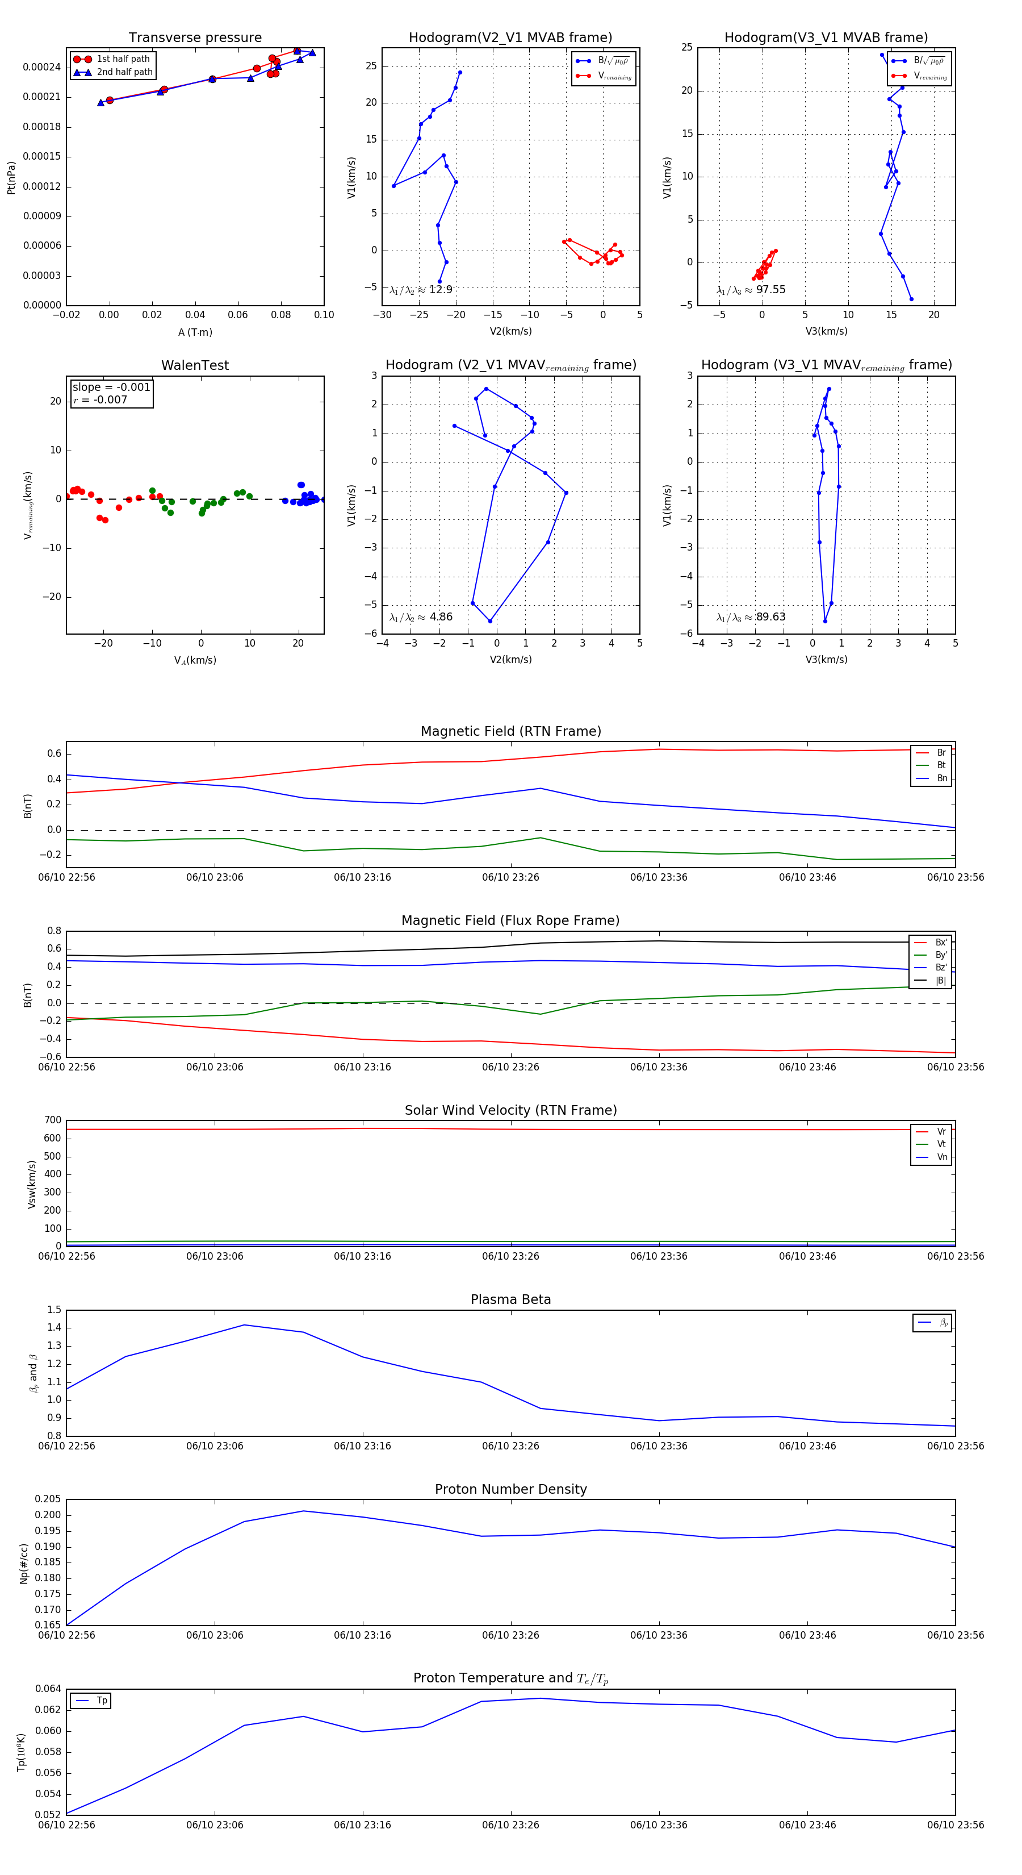Click the Hodogram V3_V1 MVAV remaining frame title
The height and width of the screenshot is (1875, 1022).
coord(826,365)
